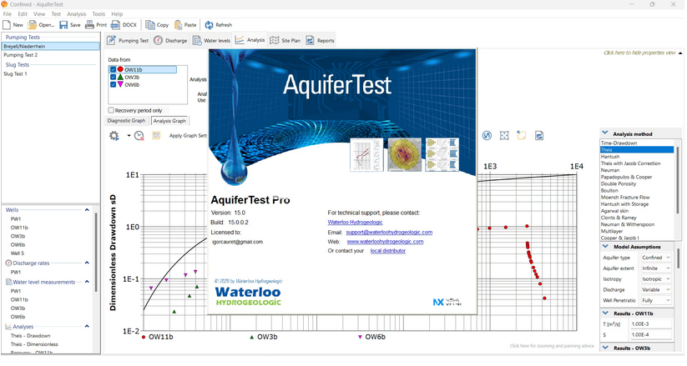Click the yellow note icon beside Apply Graph Settings
This screenshot has width=687, height=366.
click(156, 136)
